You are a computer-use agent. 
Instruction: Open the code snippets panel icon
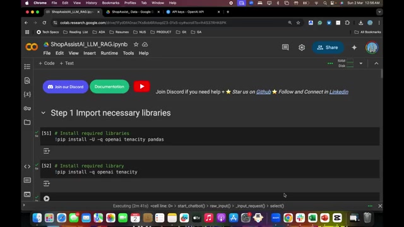27,166
